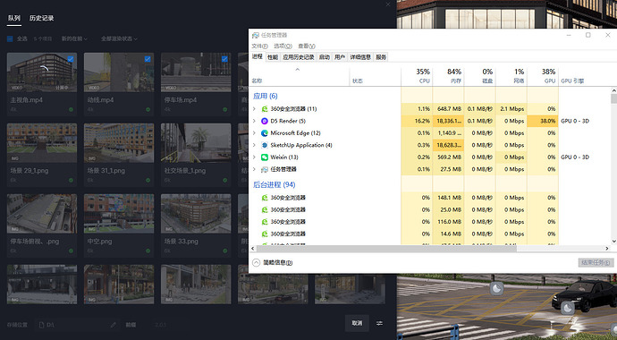
Task: Open the 应用历史记录 tab
Action: pos(299,57)
